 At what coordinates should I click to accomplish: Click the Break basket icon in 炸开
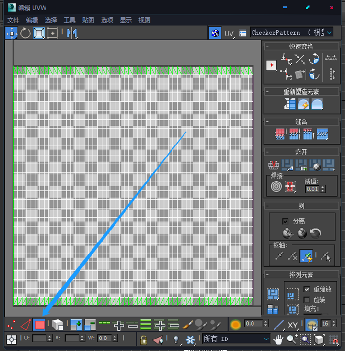point(274,165)
